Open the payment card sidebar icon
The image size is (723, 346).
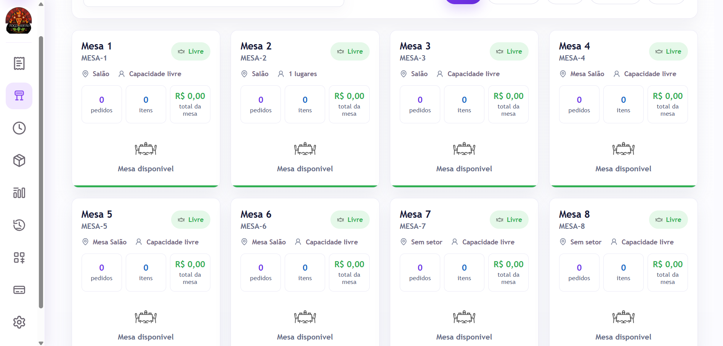19,290
